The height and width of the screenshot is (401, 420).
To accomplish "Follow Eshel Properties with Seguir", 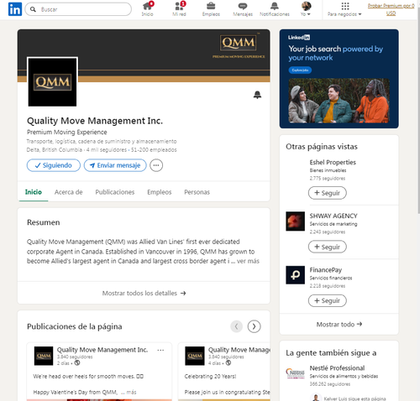I will pyautogui.click(x=328, y=193).
